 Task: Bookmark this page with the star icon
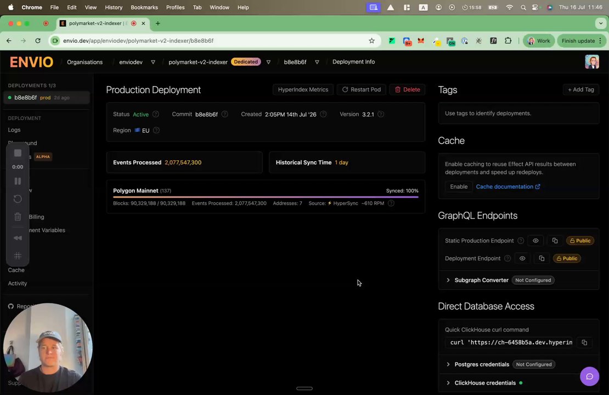pos(371,41)
